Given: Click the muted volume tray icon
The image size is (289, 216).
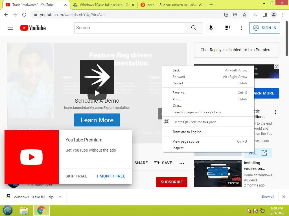Looking at the screenshot, I should (x=249, y=211).
